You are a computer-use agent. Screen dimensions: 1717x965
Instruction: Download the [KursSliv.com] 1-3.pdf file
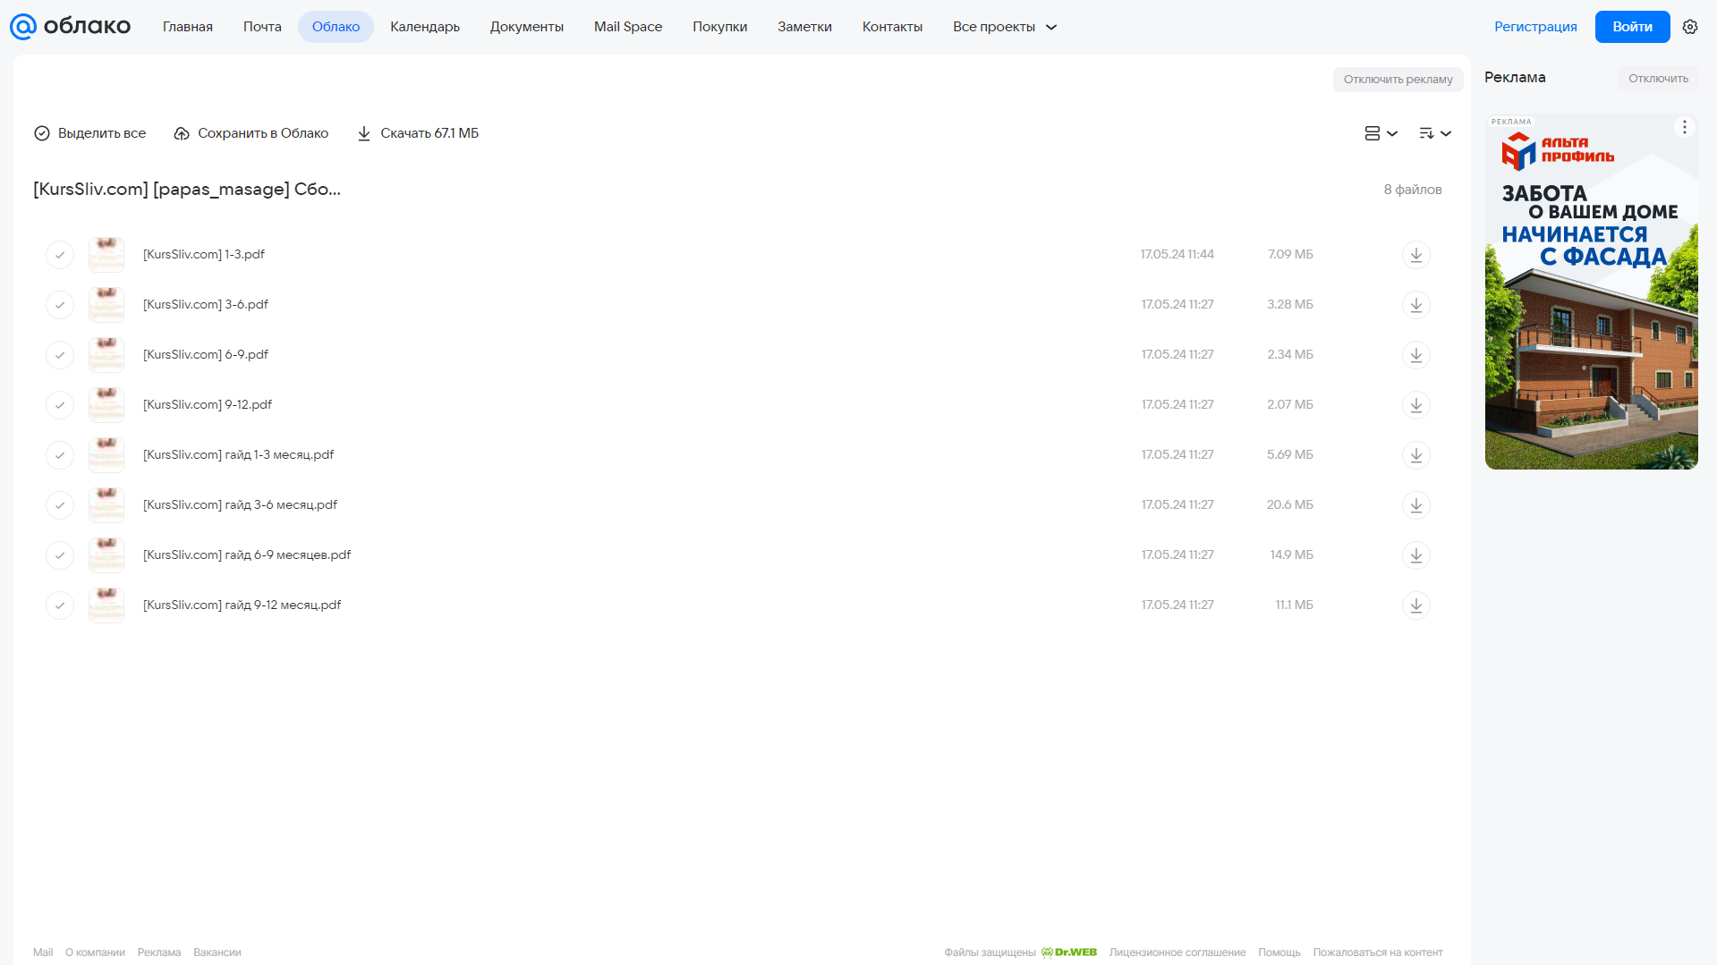(x=1415, y=255)
